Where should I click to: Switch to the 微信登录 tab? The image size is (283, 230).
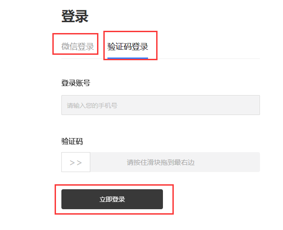[x=78, y=46]
